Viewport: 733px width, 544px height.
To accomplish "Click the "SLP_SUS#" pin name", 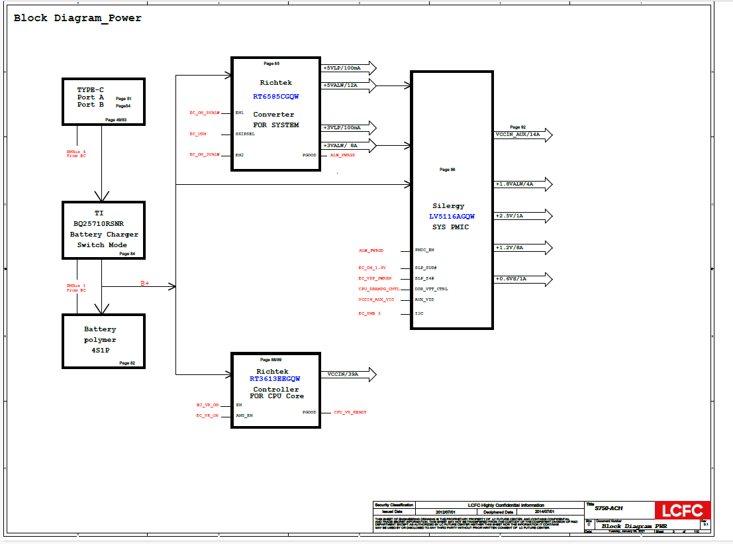I will pos(426,268).
